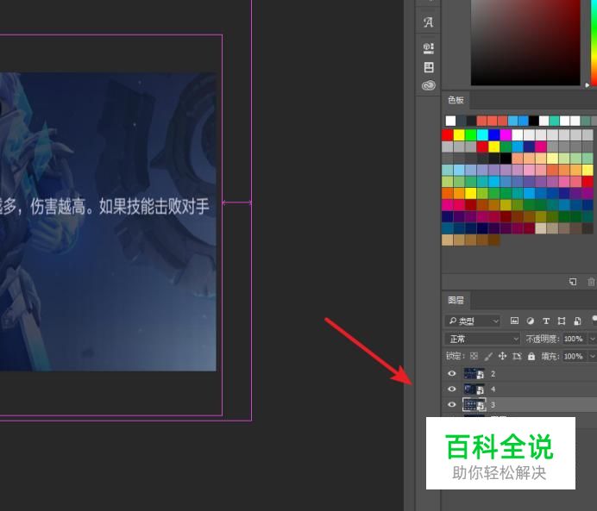The height and width of the screenshot is (511, 597).
Task: Open the Properties panel icon above the cloud icon
Action: [x=429, y=67]
